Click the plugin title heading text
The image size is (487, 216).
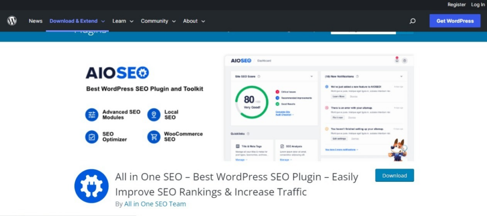[x=237, y=184]
